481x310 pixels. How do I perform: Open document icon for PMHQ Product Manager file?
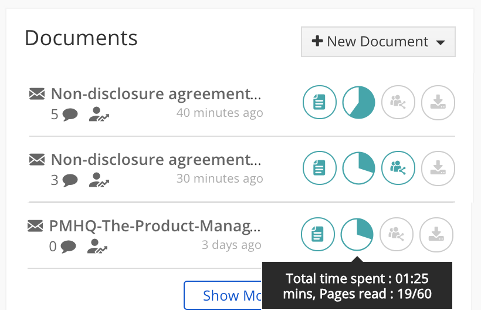[317, 234]
